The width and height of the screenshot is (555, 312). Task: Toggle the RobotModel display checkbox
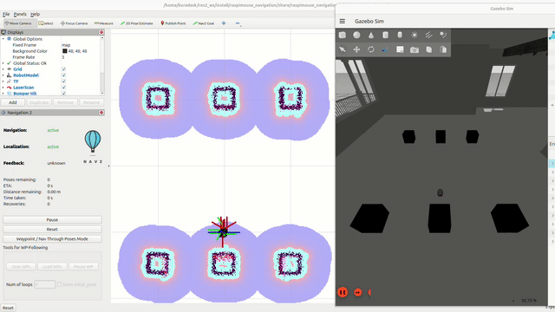63,75
